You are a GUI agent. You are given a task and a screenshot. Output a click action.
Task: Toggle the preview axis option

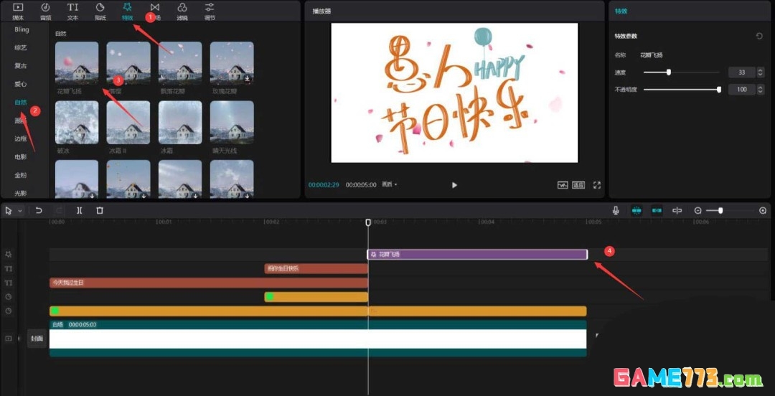[x=677, y=211]
